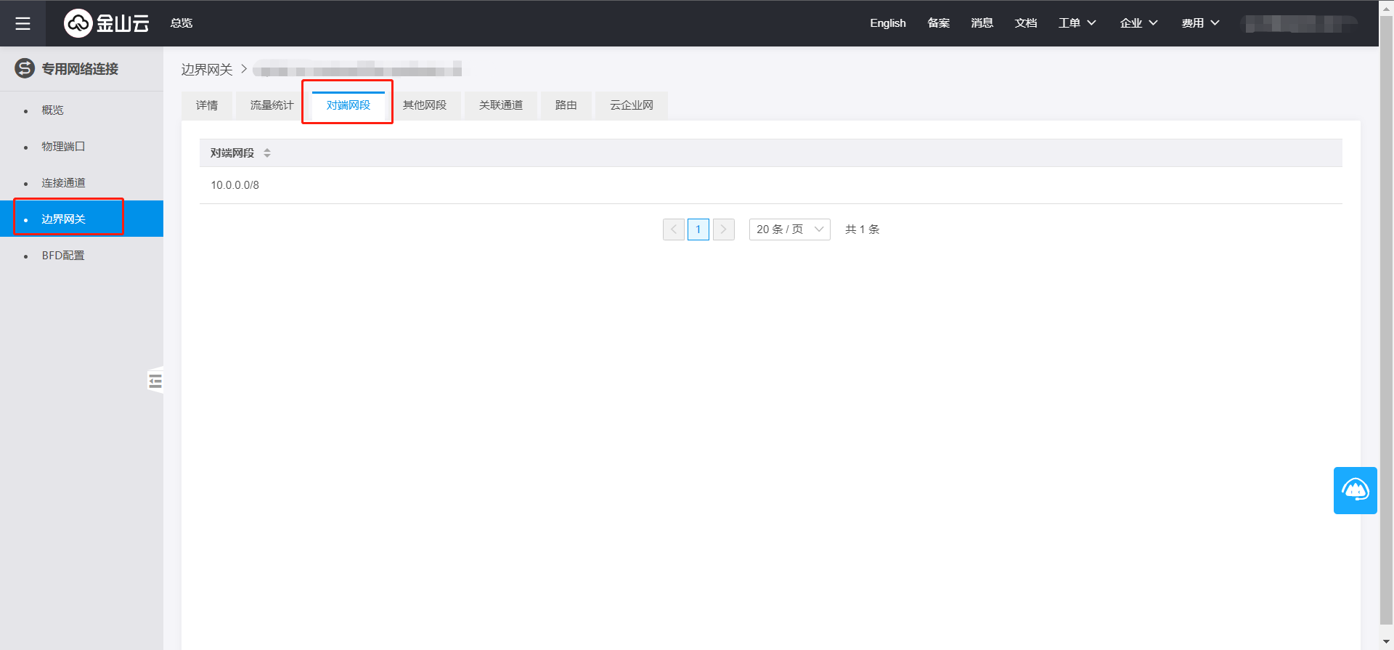
Task: Open the 20 条/页 page size dropdown
Action: pyautogui.click(x=790, y=229)
